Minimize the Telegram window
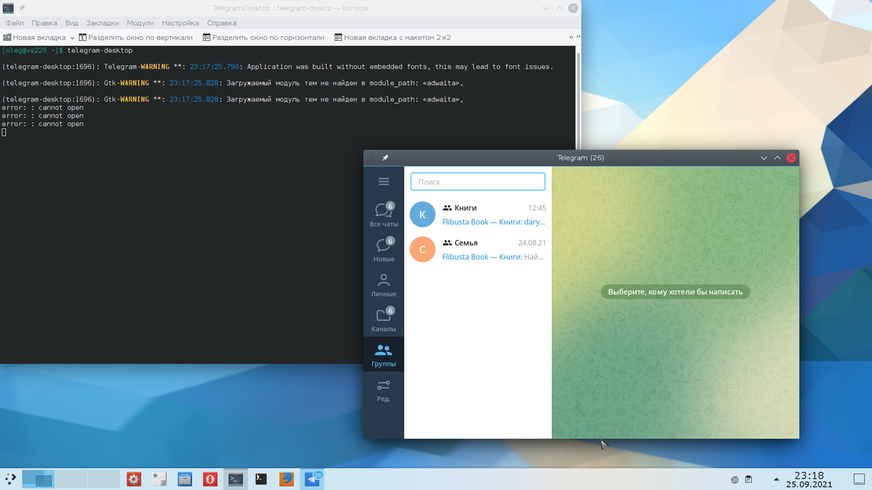The image size is (872, 490). coord(764,158)
